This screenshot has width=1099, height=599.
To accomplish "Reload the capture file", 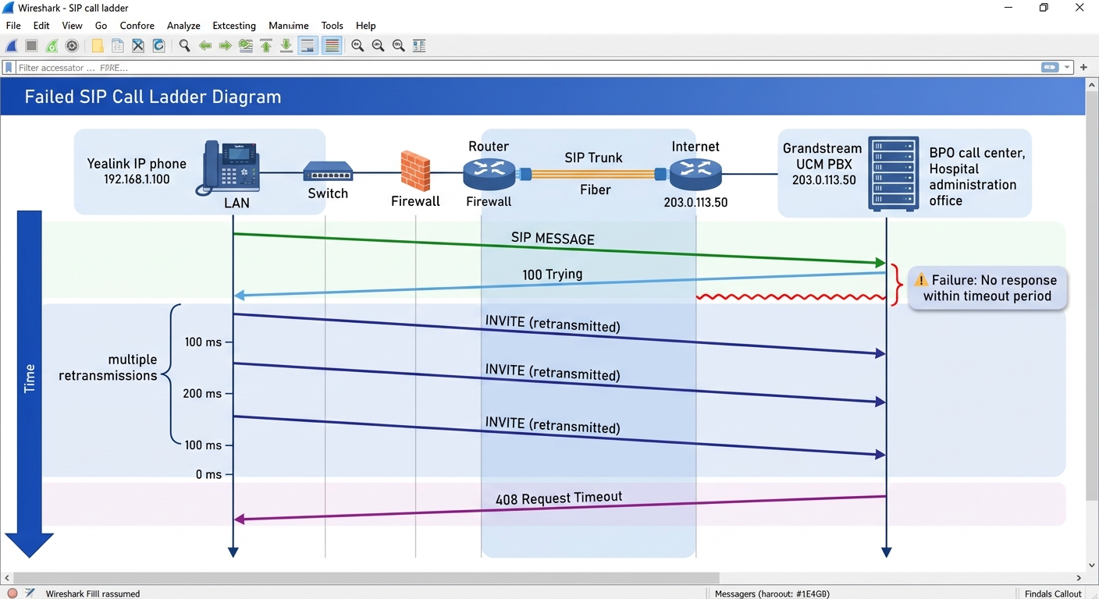I will pos(158,46).
